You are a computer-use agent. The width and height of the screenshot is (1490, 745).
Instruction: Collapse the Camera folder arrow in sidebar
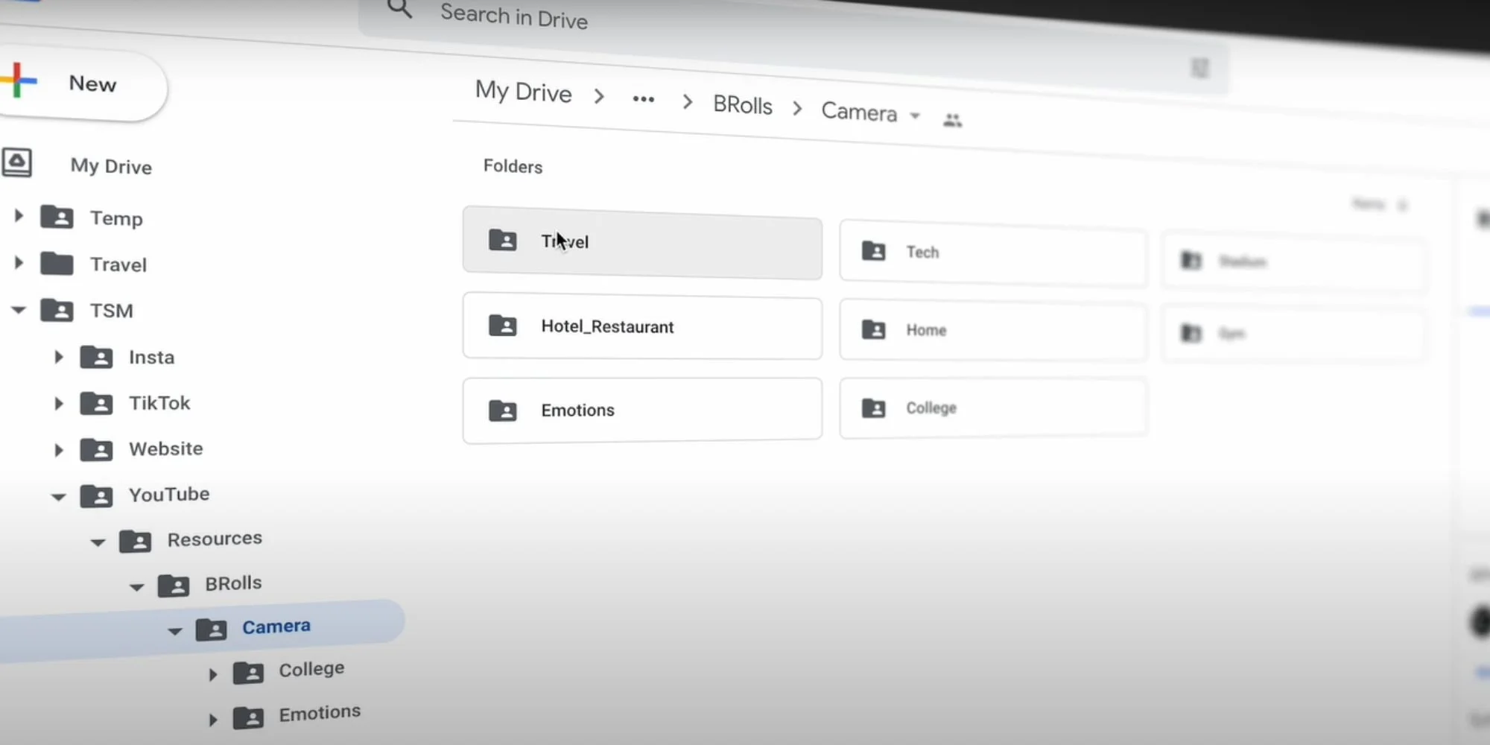[x=174, y=631]
